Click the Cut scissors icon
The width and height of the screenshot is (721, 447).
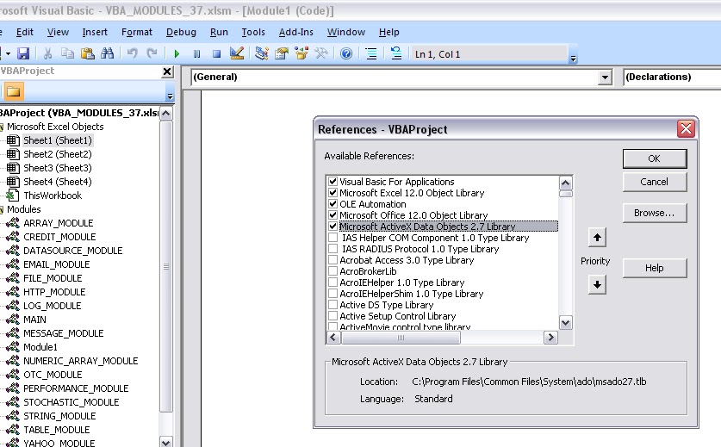click(47, 53)
